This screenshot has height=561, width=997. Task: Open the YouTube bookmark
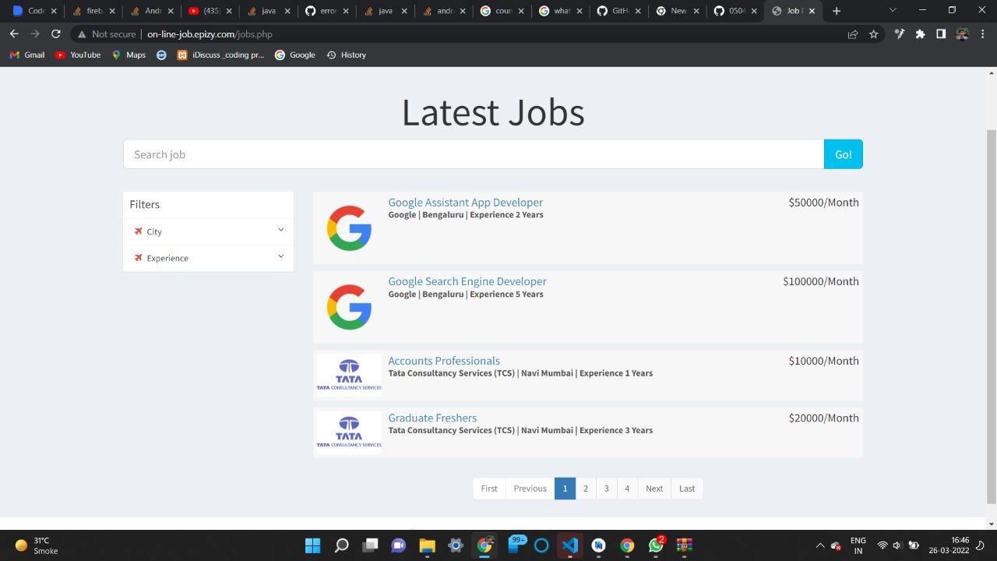coord(78,55)
